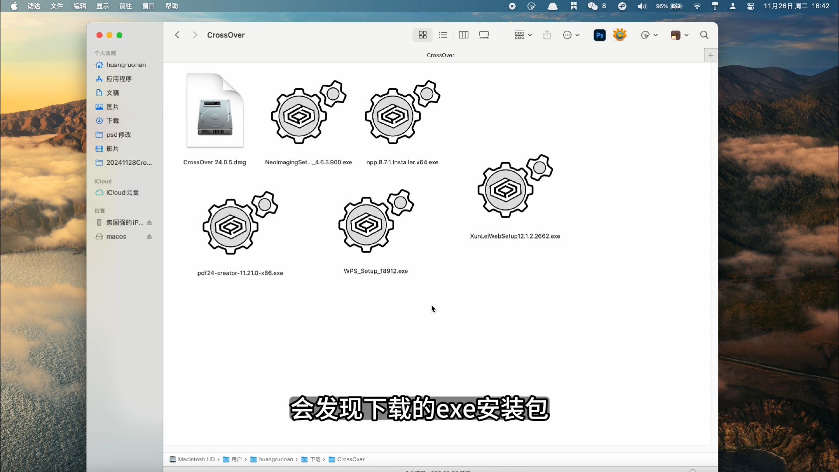Click the cloud icon in menu bar
This screenshot has height=472, width=839.
click(x=553, y=6)
